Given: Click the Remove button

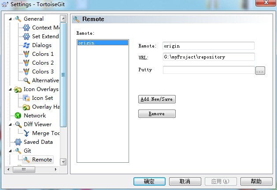Looking at the screenshot, I should click(157, 114).
